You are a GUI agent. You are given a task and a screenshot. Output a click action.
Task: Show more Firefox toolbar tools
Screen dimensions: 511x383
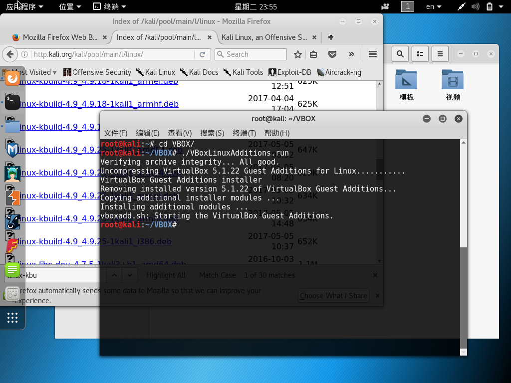click(x=351, y=54)
